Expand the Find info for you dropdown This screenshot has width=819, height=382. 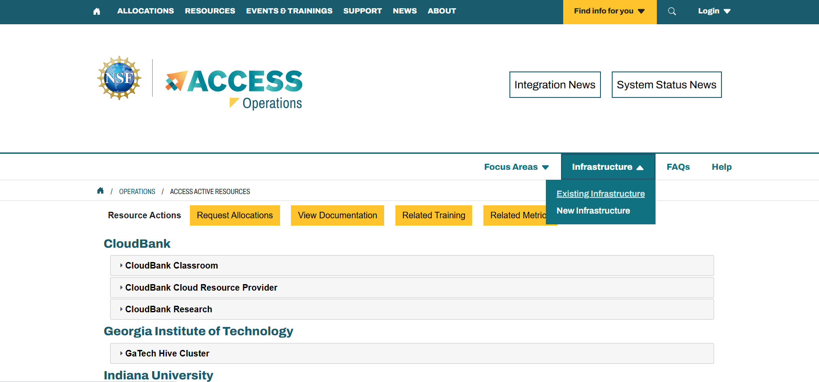pyautogui.click(x=610, y=12)
